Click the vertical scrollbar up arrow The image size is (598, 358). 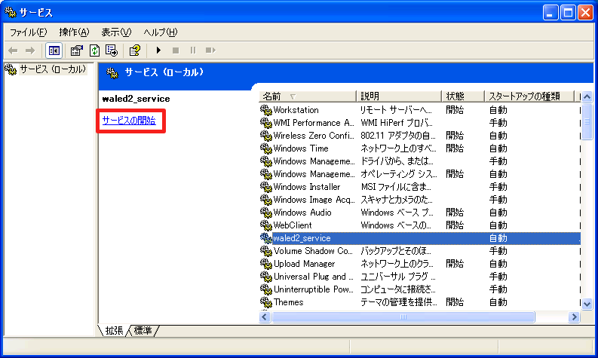(x=587, y=96)
